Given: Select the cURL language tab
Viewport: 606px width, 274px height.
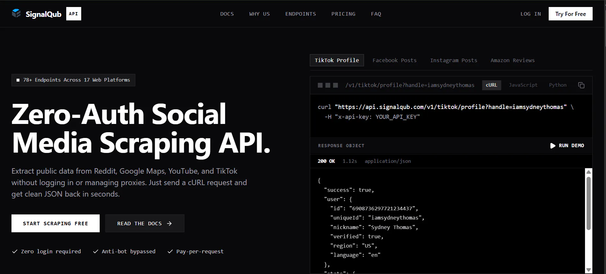Looking at the screenshot, I should tap(491, 85).
